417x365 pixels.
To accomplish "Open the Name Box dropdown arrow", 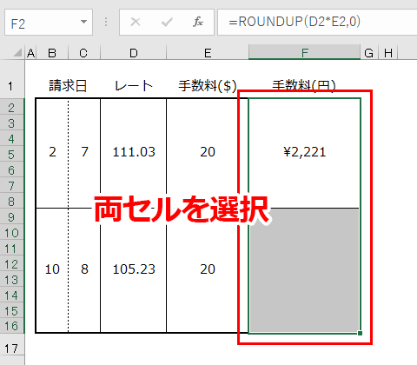I will [83, 22].
